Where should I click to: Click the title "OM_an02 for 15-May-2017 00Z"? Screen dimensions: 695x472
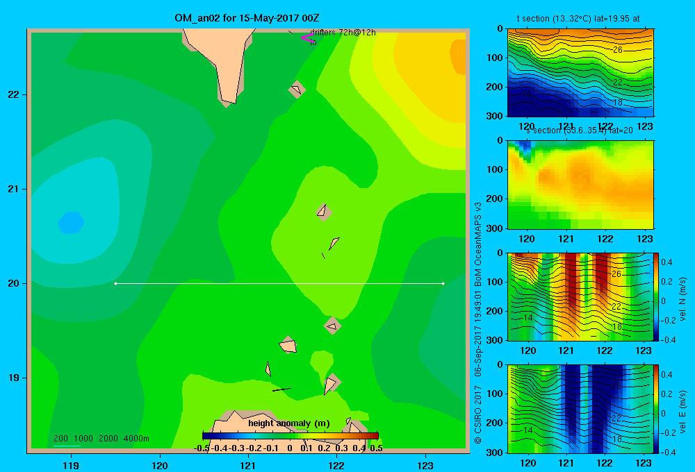pos(247,18)
